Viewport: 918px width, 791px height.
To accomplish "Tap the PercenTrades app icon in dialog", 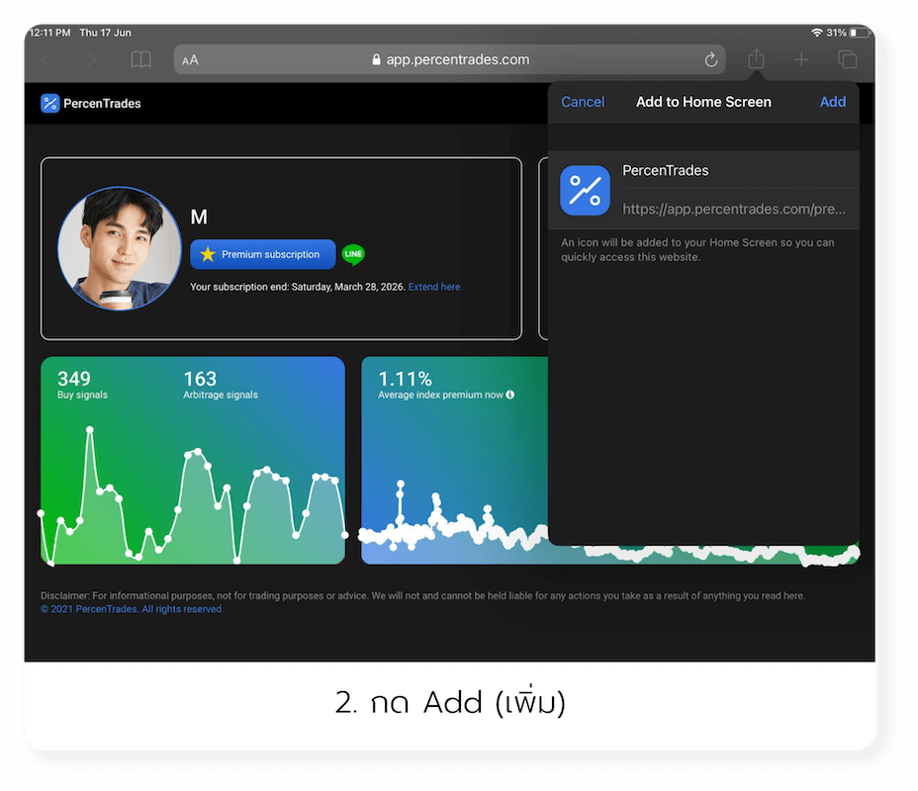I will (585, 190).
